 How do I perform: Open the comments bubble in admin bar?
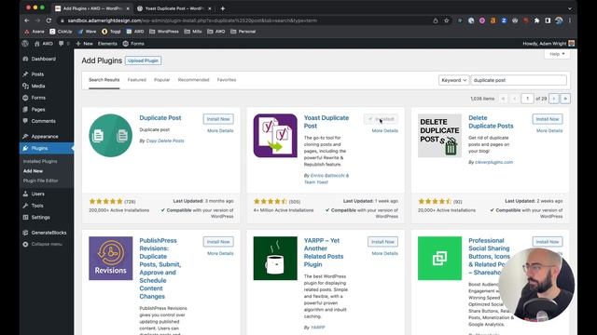point(63,44)
